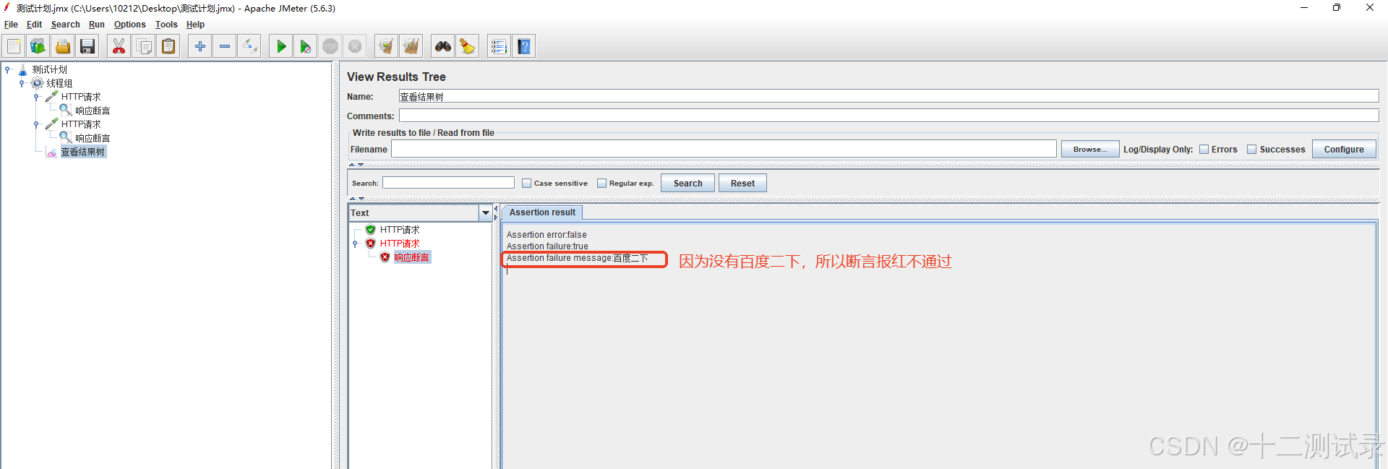Click the Configure button
Image resolution: width=1388 pixels, height=469 pixels.
[x=1344, y=150]
